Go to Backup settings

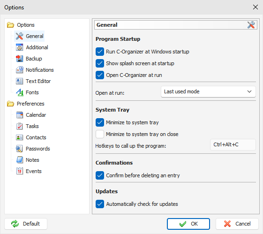34,59
